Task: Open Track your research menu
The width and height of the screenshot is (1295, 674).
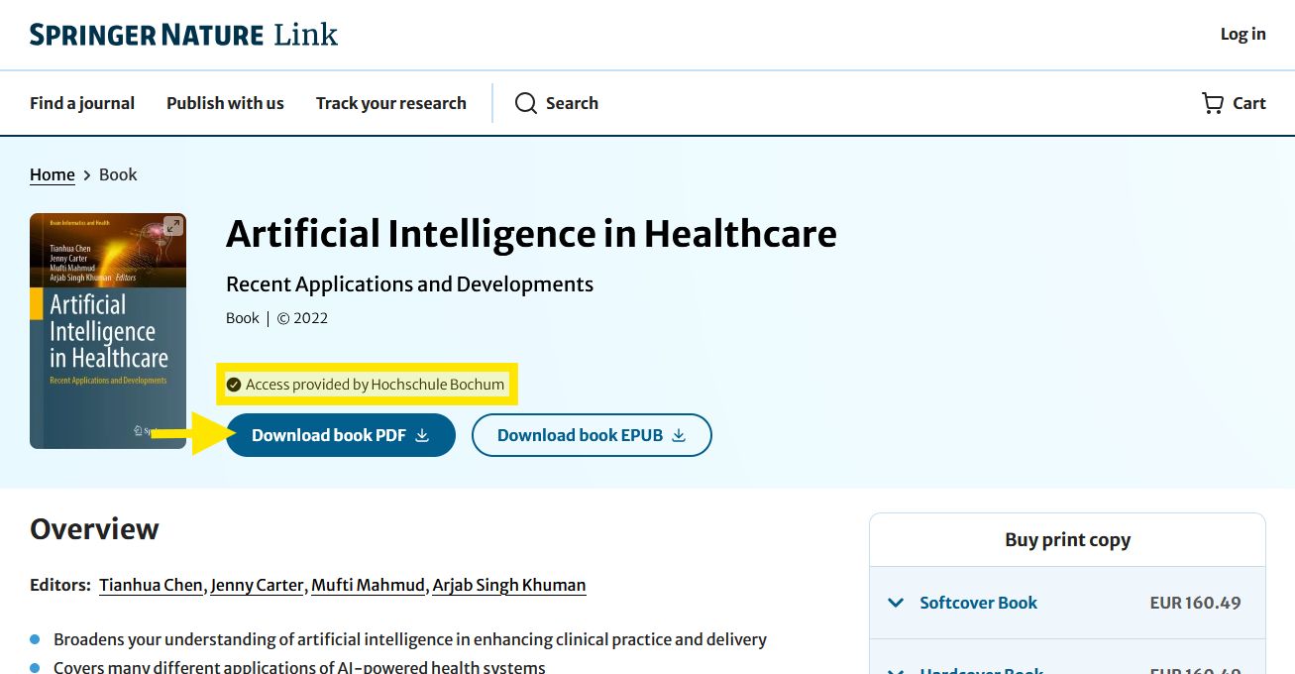Action: (x=391, y=103)
